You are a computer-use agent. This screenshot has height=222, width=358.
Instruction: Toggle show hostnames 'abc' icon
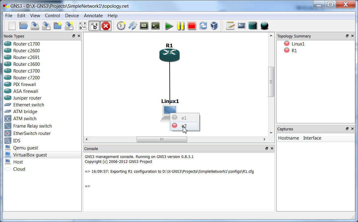[94, 26]
